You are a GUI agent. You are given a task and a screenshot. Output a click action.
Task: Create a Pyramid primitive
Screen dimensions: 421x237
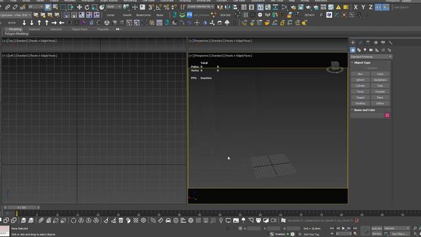(380, 92)
